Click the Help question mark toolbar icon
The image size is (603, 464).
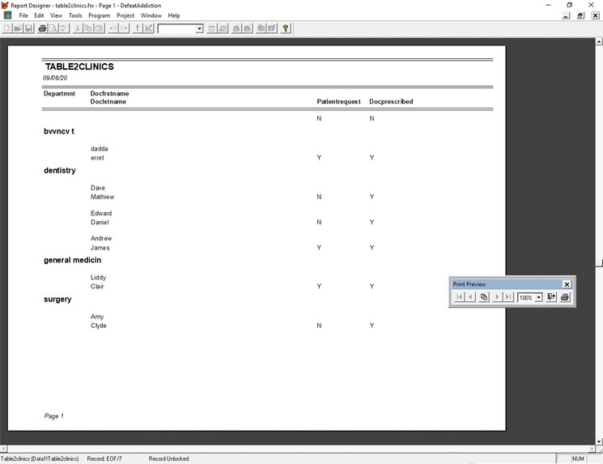coord(286,28)
